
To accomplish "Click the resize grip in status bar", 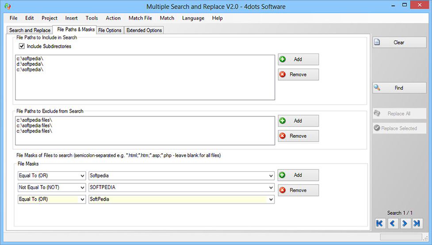I will click(x=426, y=238).
